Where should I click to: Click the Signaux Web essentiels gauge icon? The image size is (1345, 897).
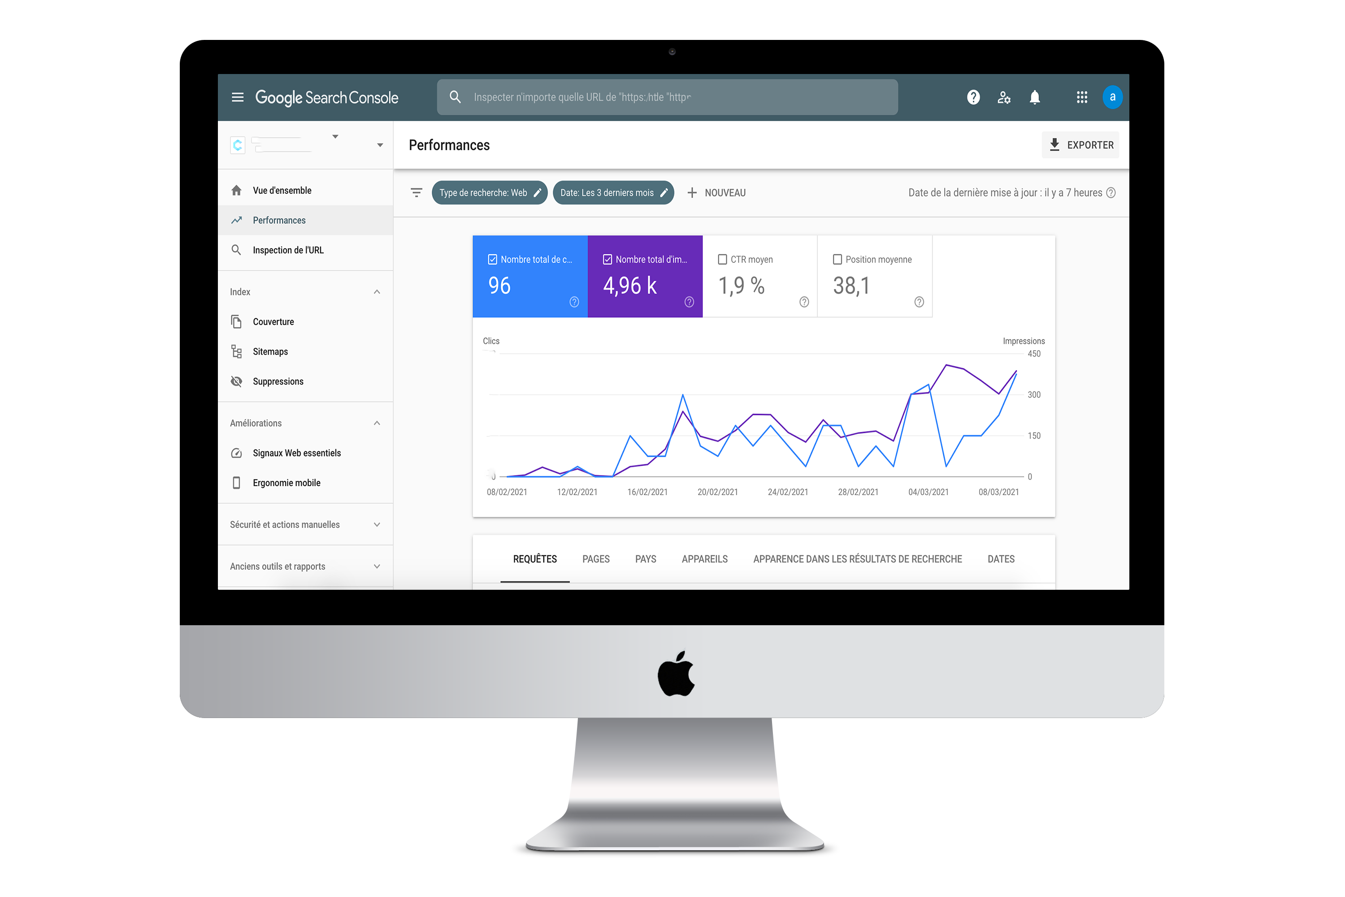237,453
